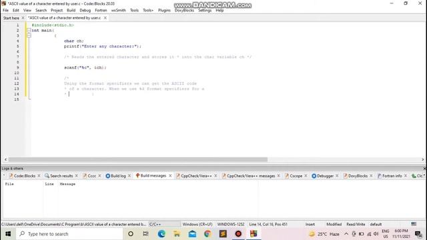Switch to CppCheck/Vera++ messages tab
This screenshot has width=427, height=240.
(x=249, y=176)
